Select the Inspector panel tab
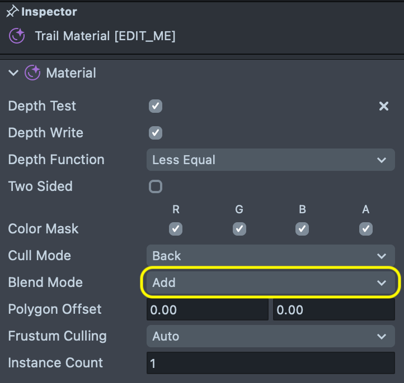Screen dimensions: 404x383 [x=49, y=12]
